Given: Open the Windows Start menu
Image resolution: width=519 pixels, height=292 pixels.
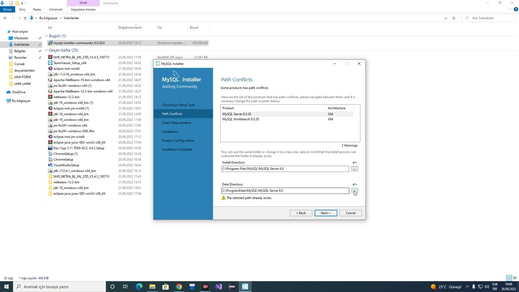Looking at the screenshot, I should pos(6,287).
